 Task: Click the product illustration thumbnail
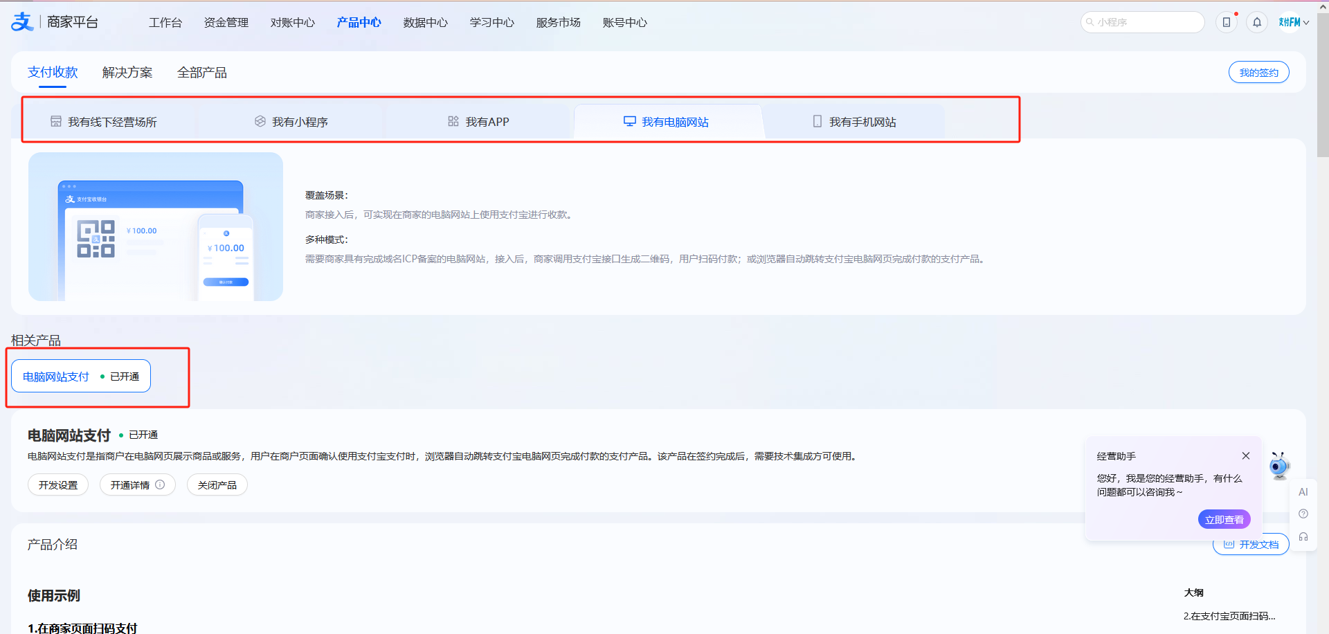(x=156, y=226)
